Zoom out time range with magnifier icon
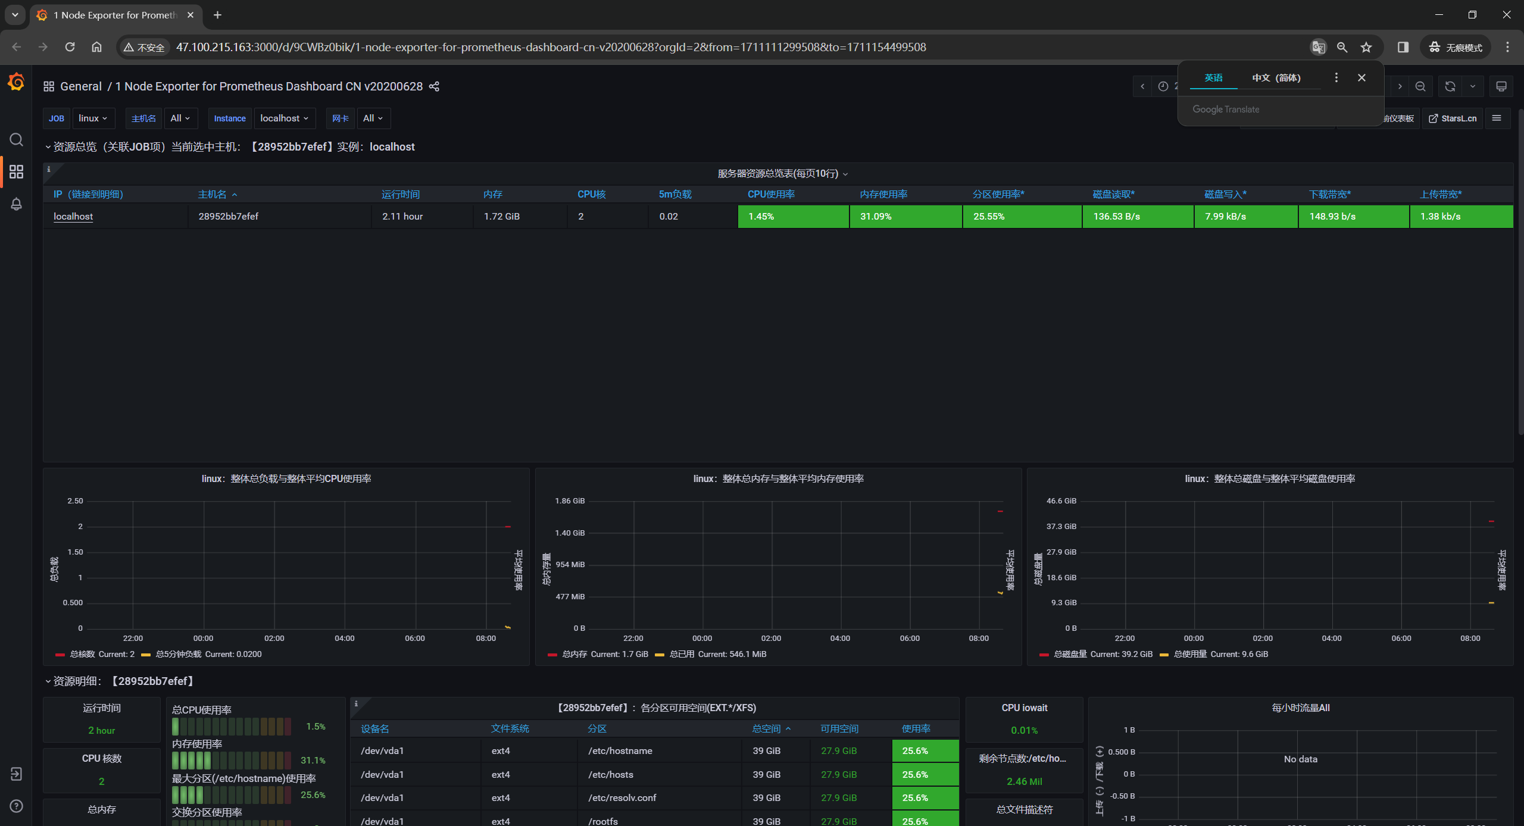 coord(1420,87)
